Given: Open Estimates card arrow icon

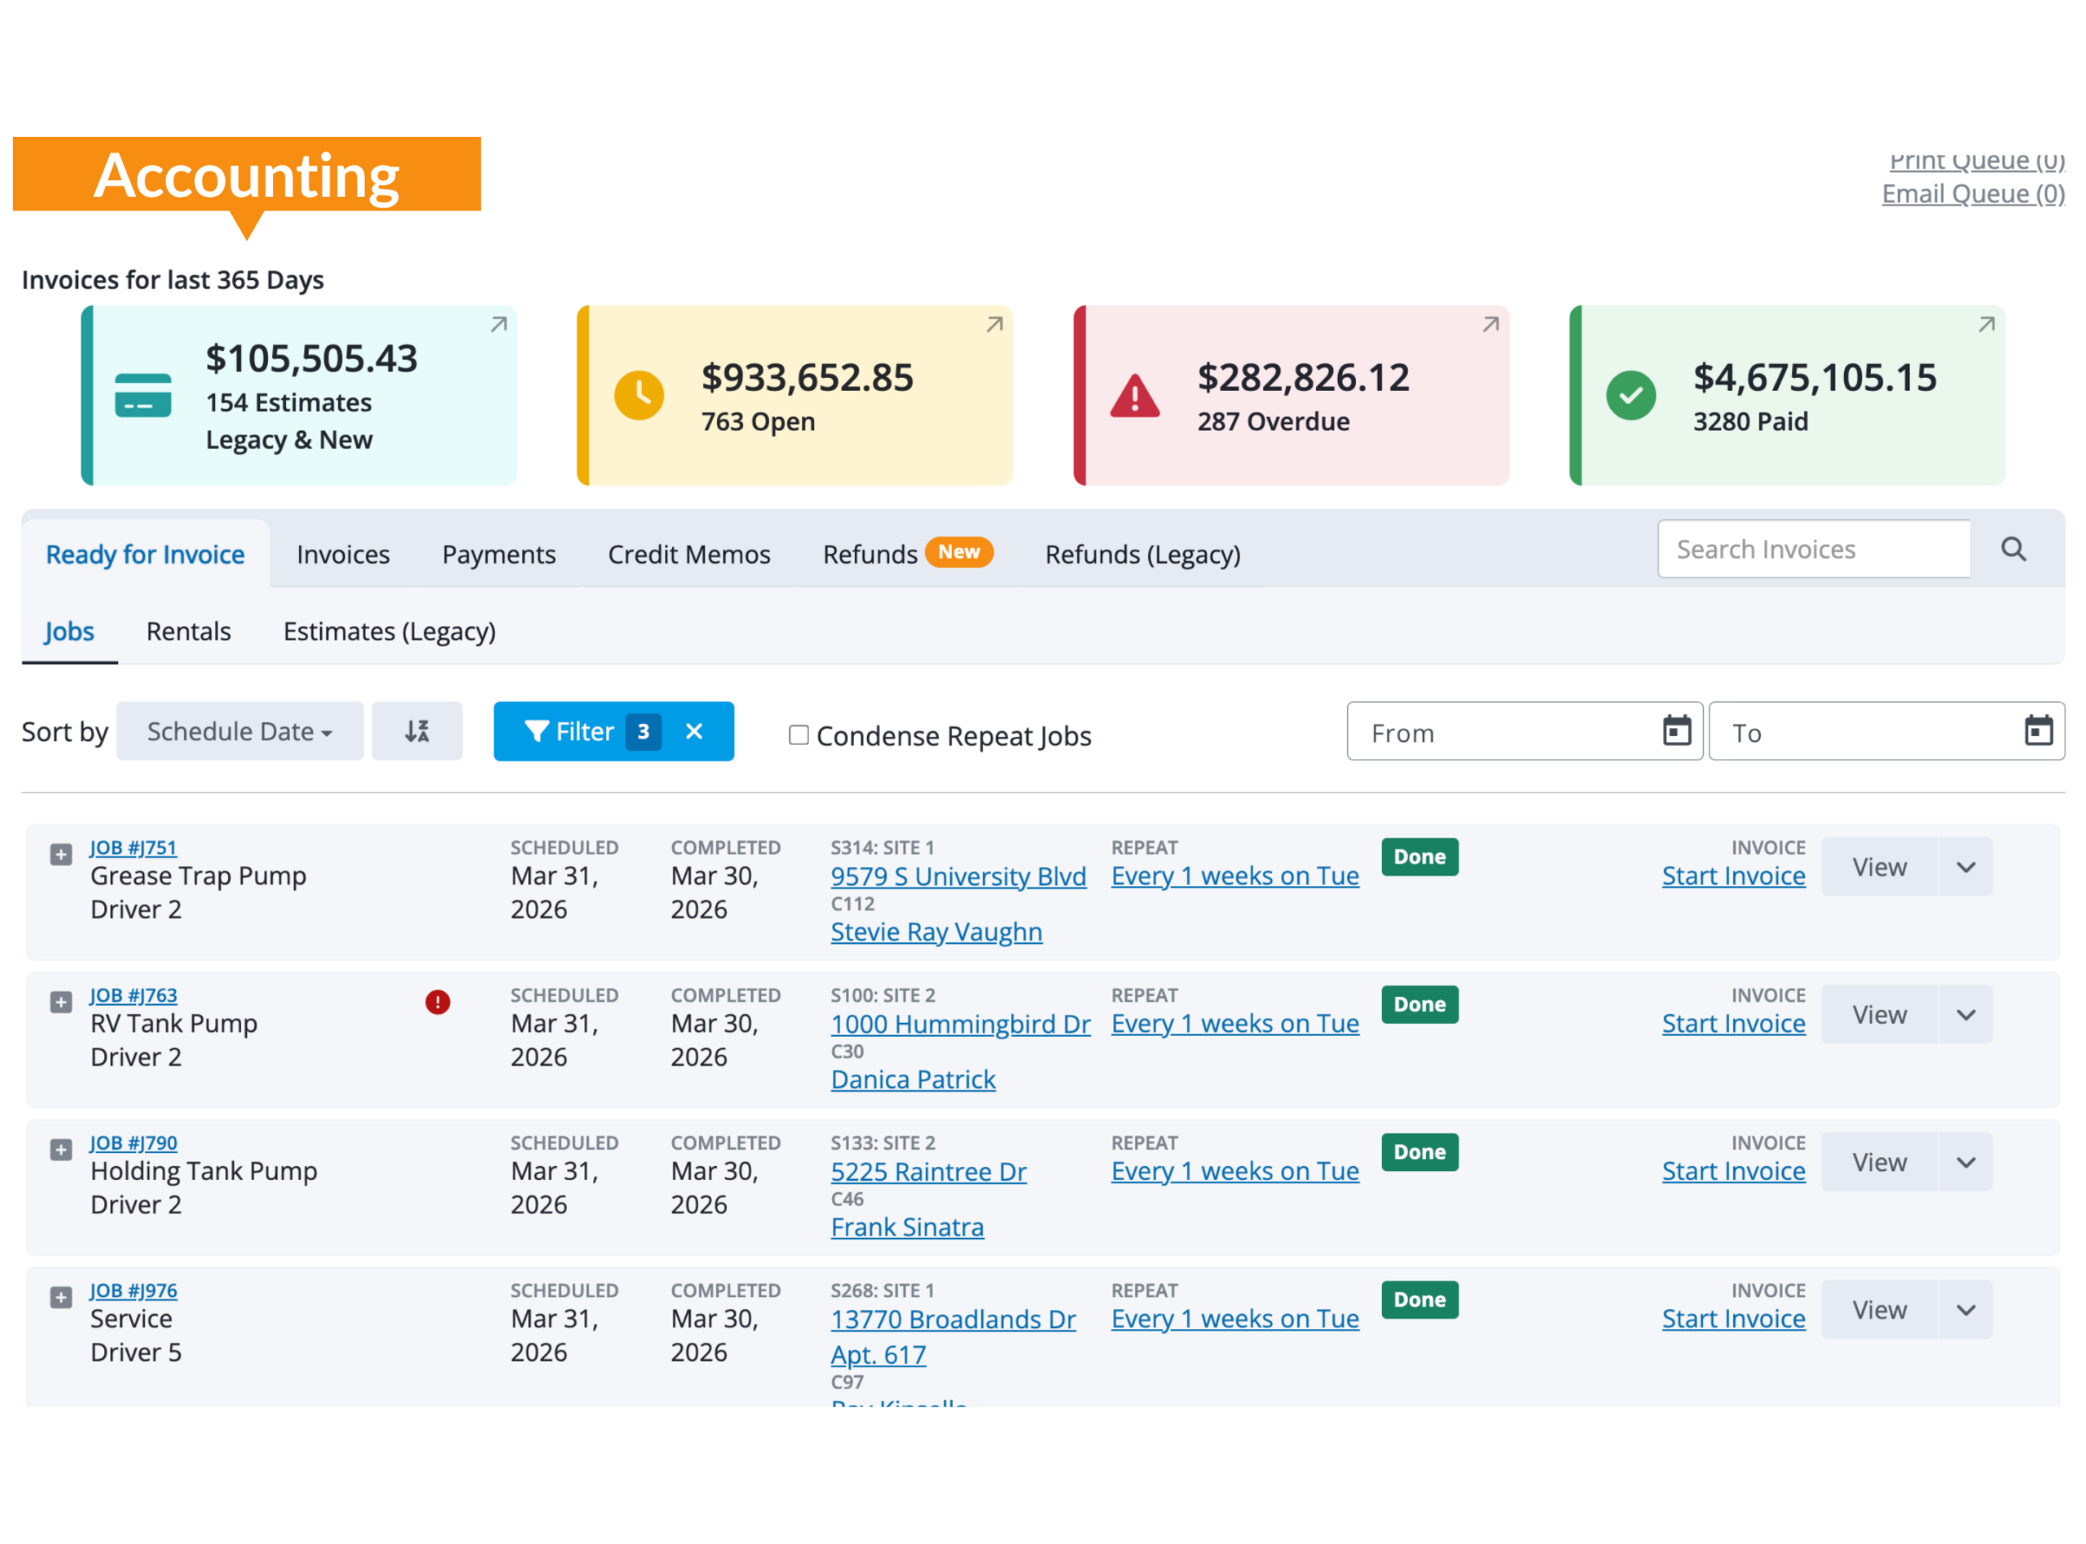Looking at the screenshot, I should click(x=499, y=324).
